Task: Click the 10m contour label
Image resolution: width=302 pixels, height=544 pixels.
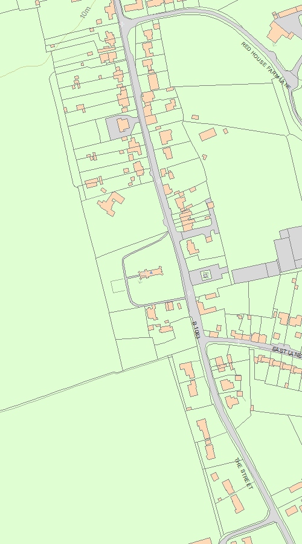Action: (x=85, y=13)
